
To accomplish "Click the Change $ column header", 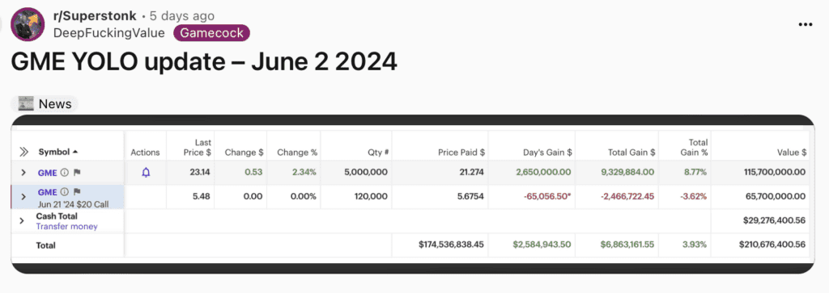I will tap(244, 152).
